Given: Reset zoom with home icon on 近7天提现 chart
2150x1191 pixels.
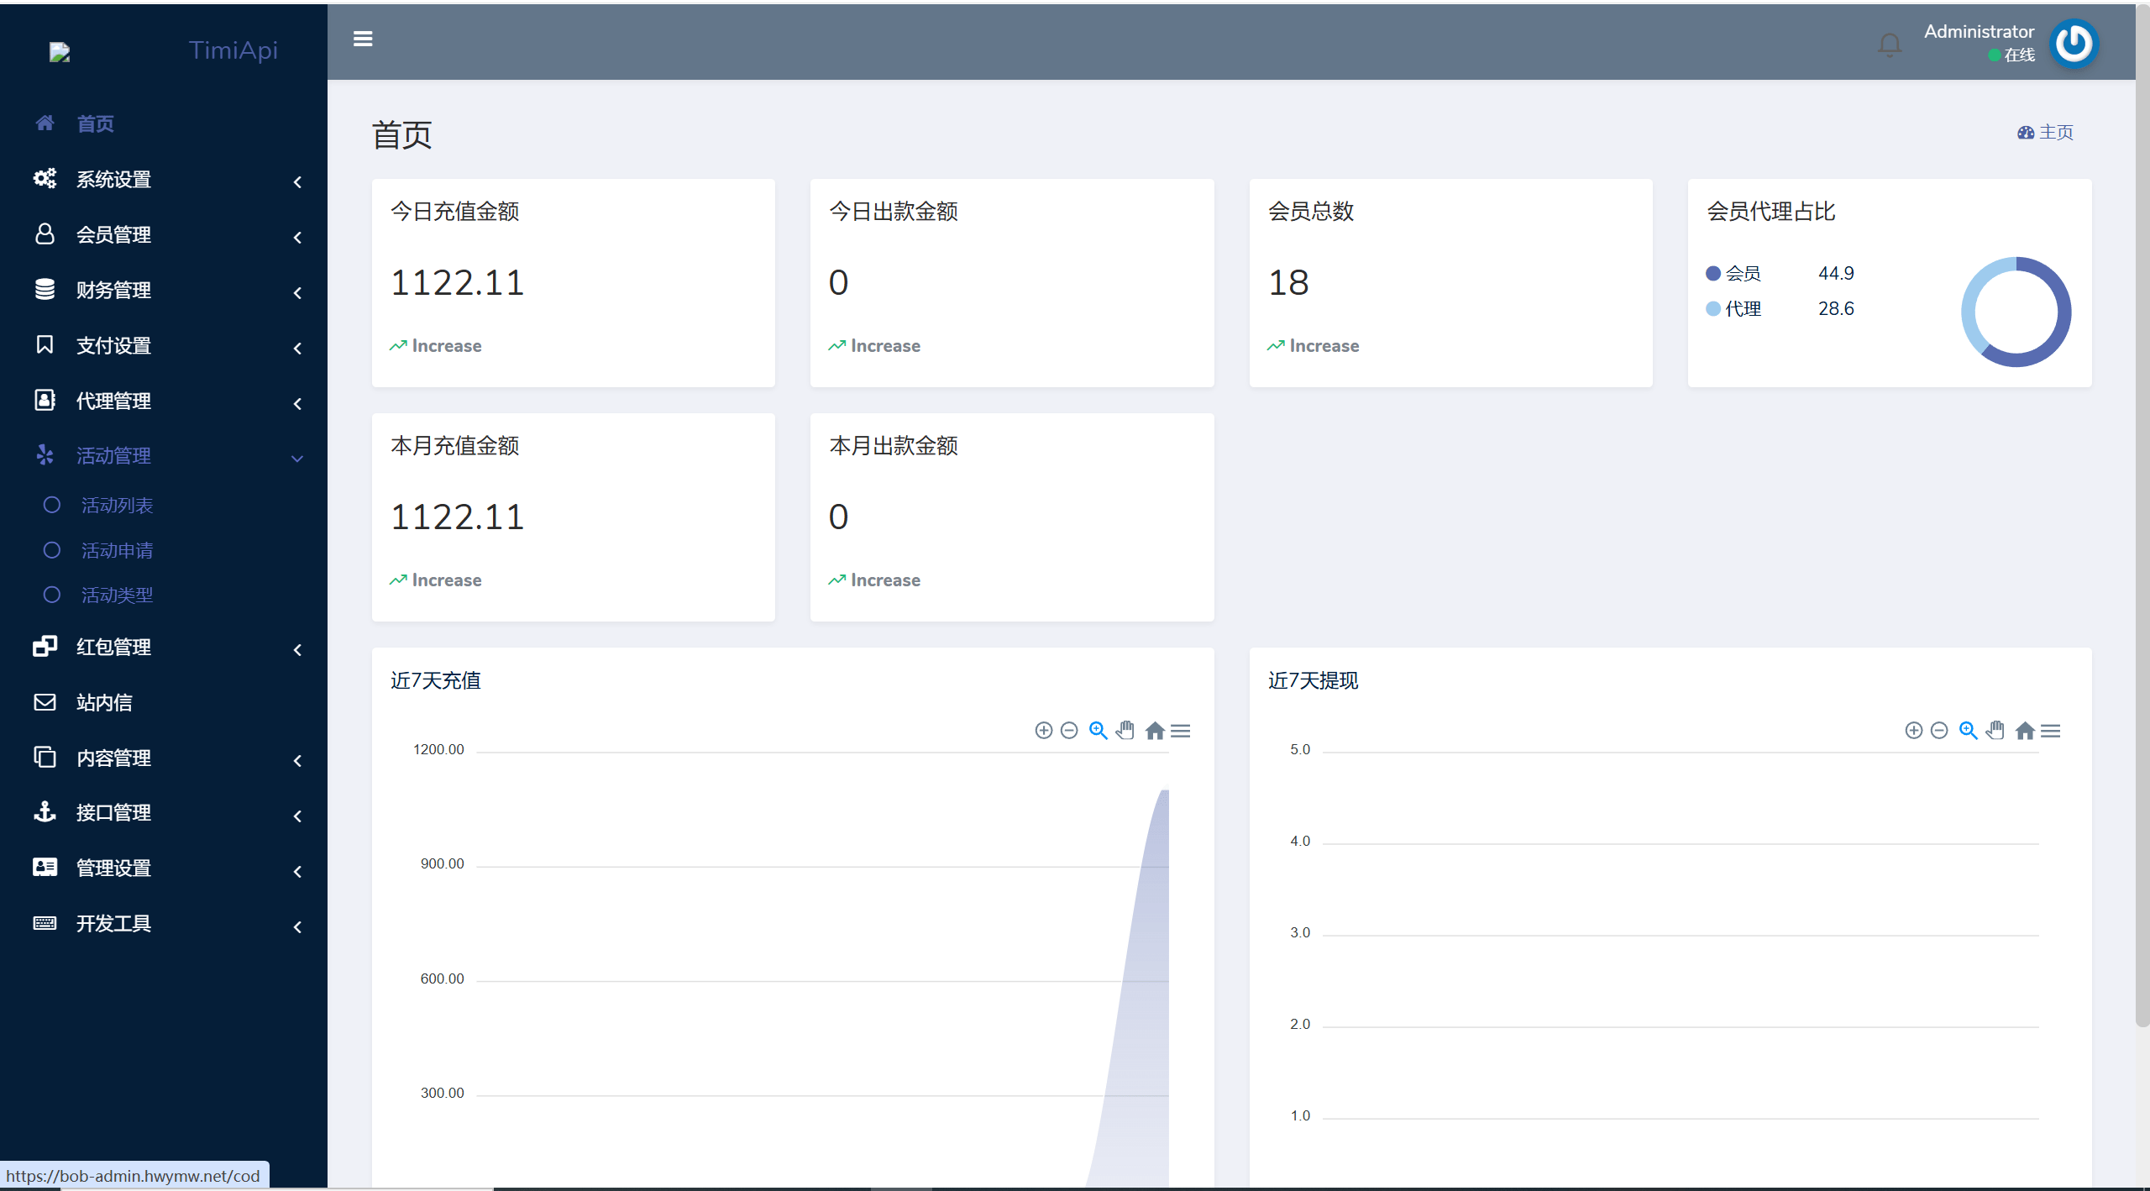Looking at the screenshot, I should [2025, 731].
